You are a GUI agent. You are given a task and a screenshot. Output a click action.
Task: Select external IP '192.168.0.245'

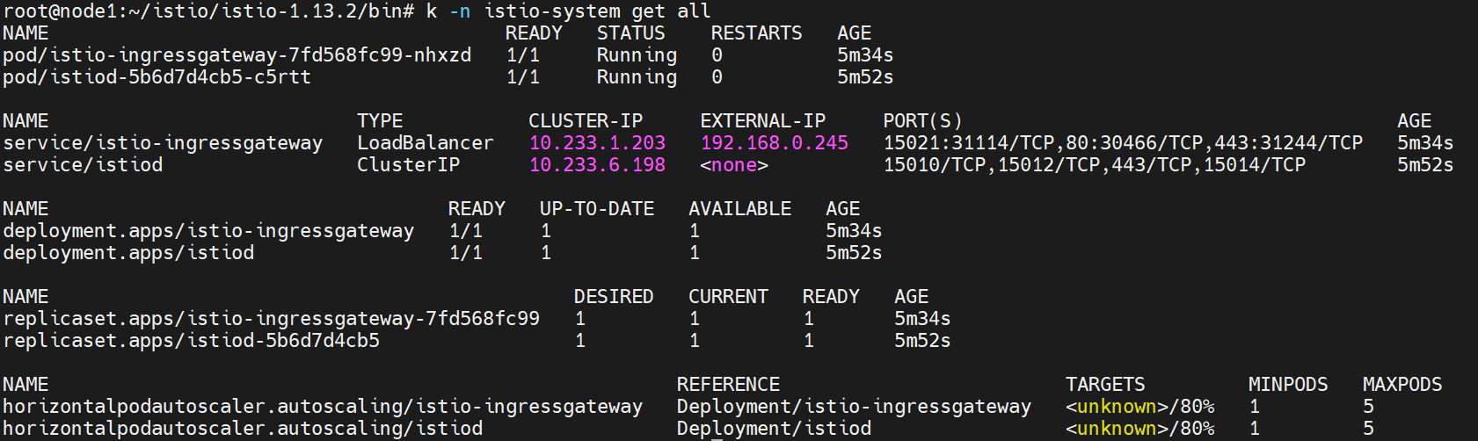pos(775,143)
